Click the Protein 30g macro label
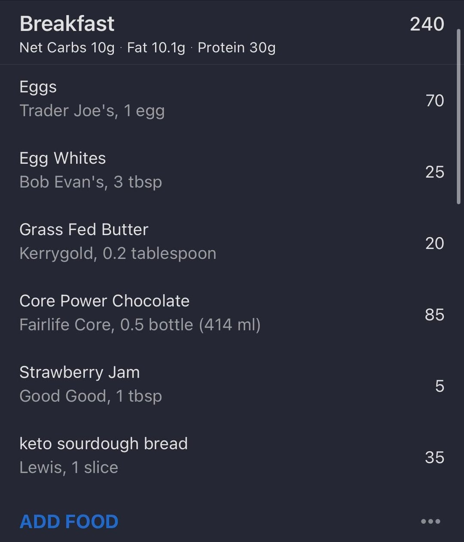 click(x=236, y=47)
